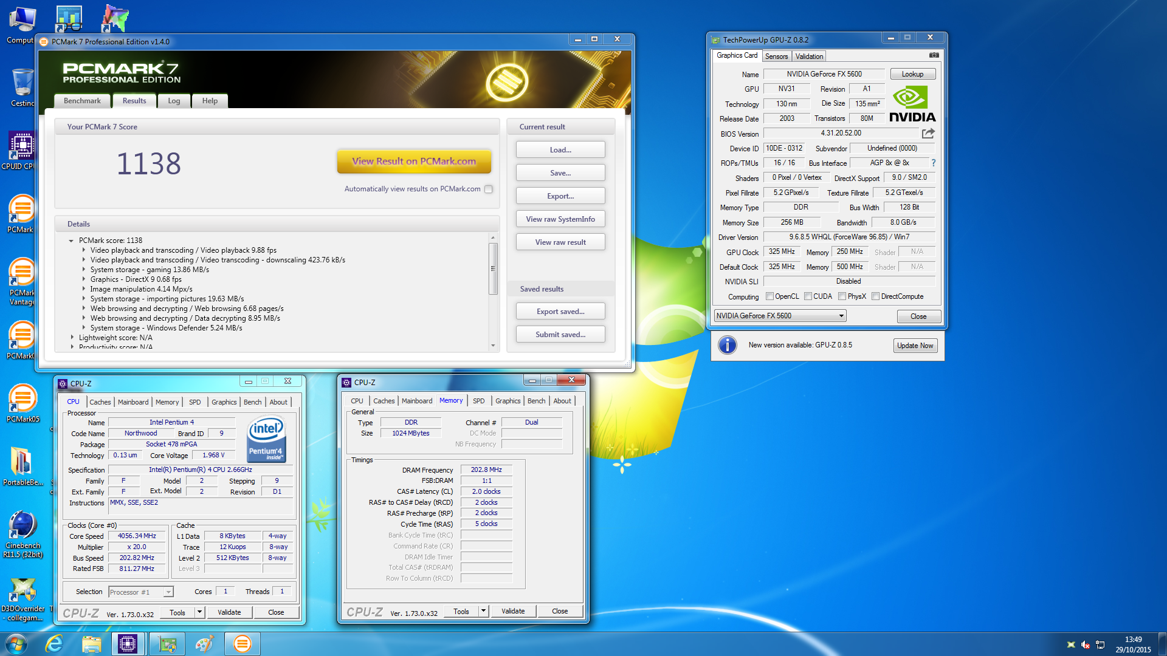Open the GeForce FX 5600 GPU selector dropdown
The width and height of the screenshot is (1167, 656).
pos(780,316)
